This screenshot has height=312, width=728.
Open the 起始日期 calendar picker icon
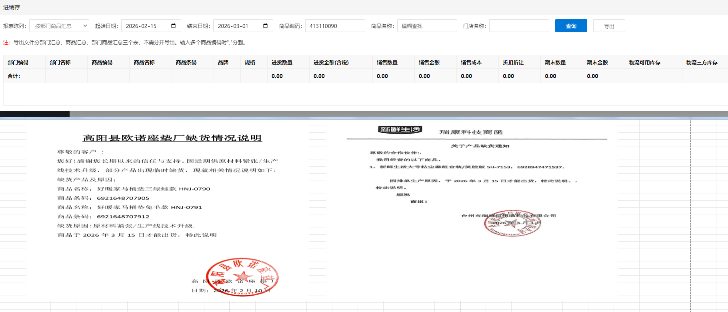173,26
